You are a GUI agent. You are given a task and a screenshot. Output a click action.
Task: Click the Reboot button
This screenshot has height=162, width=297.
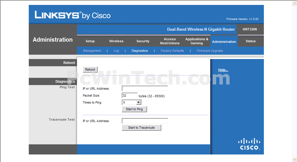point(90,70)
